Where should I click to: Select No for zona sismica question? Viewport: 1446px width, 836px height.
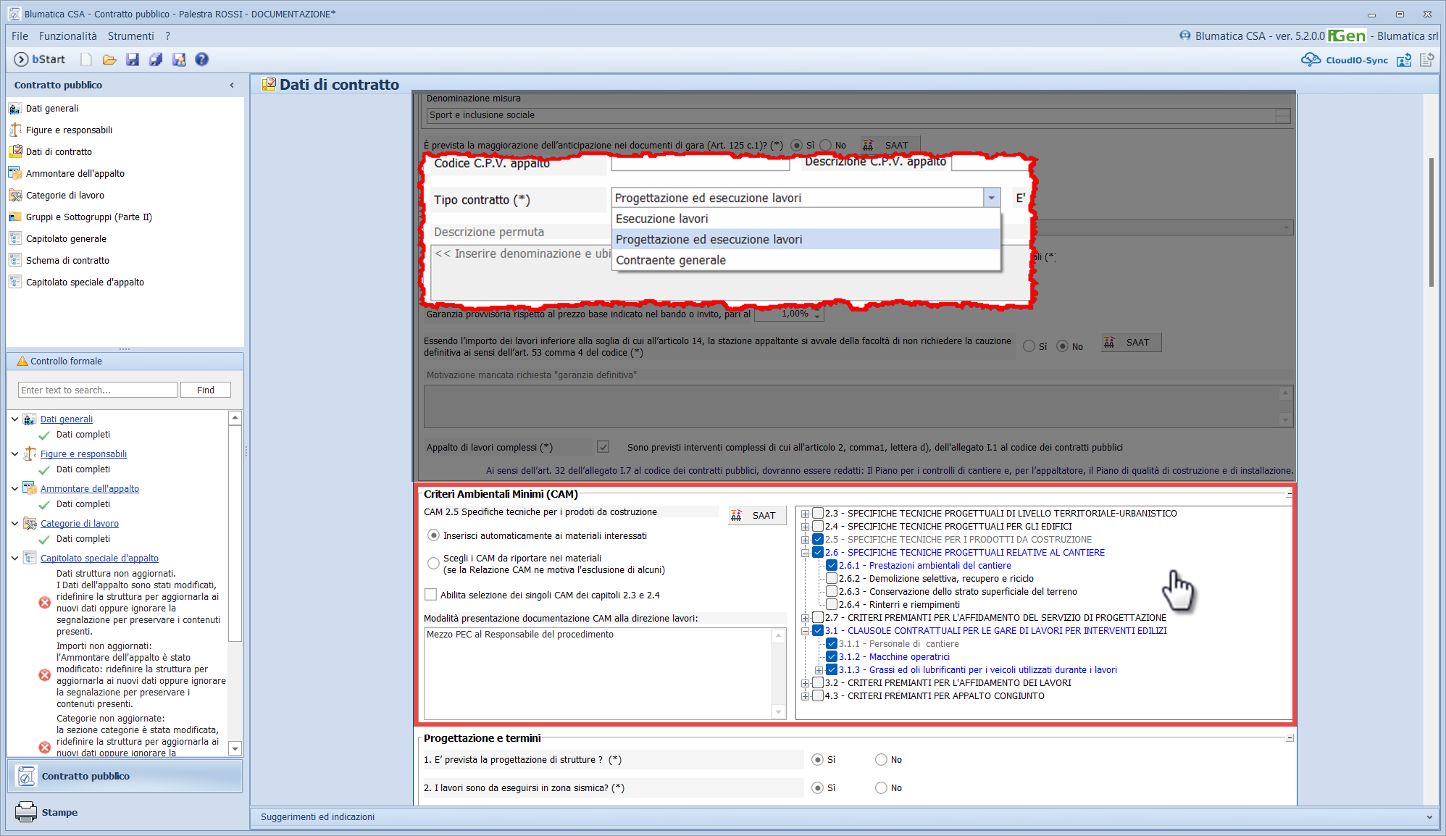tap(881, 788)
